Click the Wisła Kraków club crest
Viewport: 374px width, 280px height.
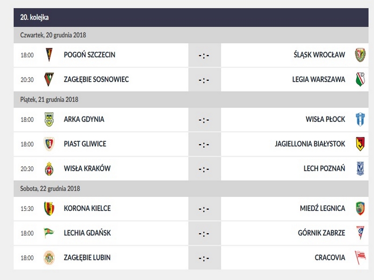click(x=49, y=168)
